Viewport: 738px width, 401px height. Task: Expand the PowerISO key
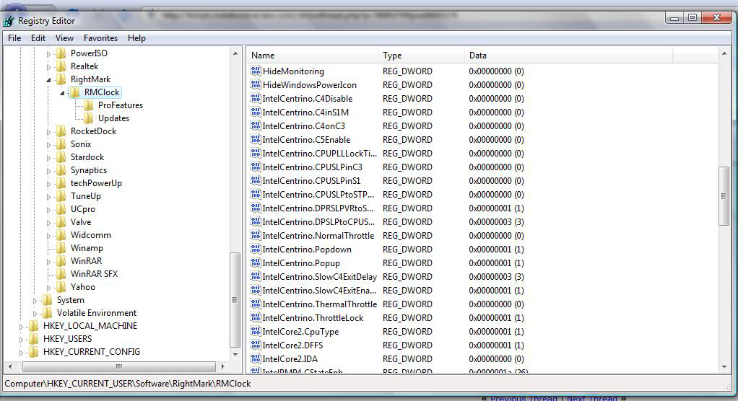click(48, 54)
